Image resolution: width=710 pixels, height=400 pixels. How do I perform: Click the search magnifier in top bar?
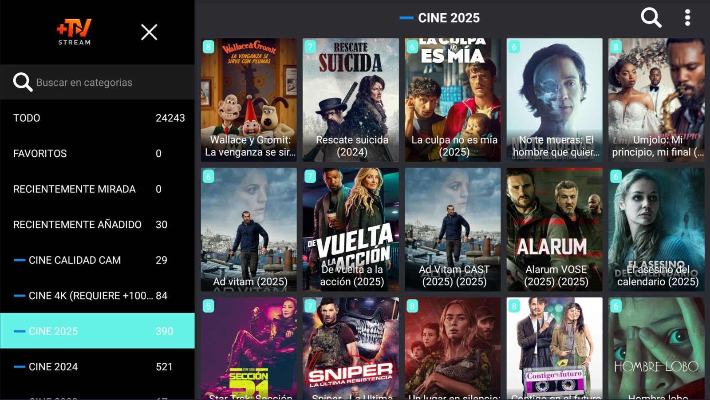(x=651, y=18)
